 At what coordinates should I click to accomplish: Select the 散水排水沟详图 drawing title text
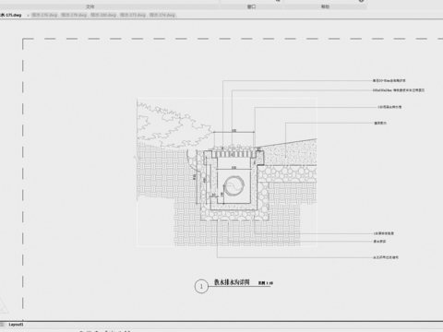232,282
